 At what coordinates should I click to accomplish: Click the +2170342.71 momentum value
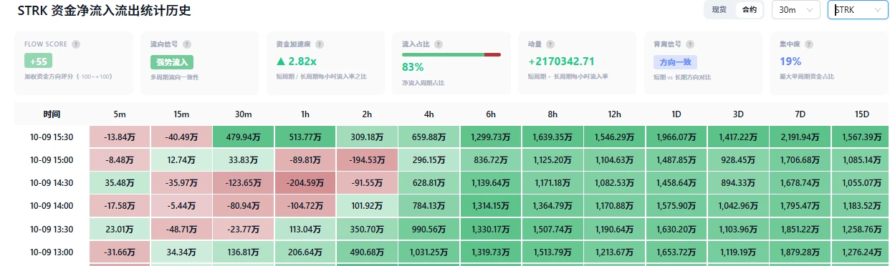[562, 61]
